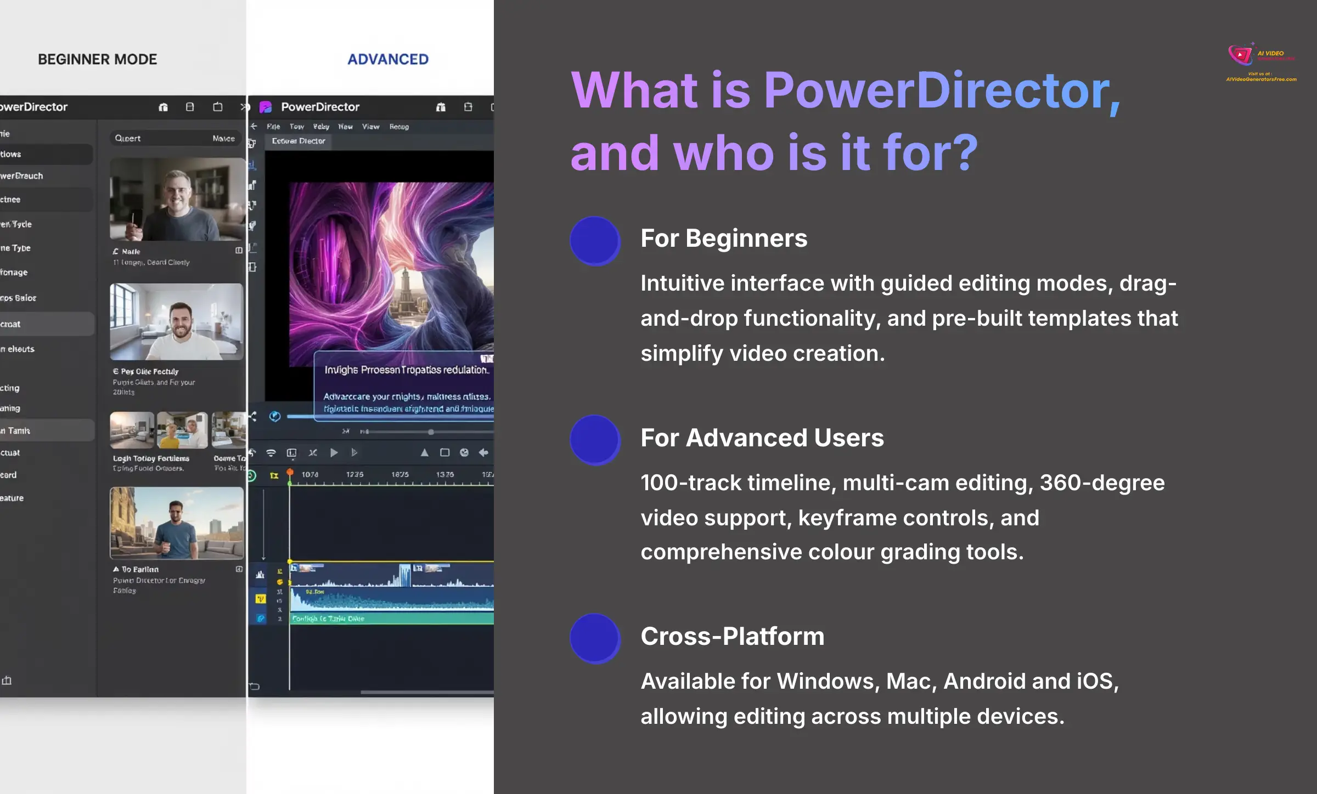Click the blue circular icon beside the seek bar
Screen dimensions: 1317x794
tap(275, 417)
